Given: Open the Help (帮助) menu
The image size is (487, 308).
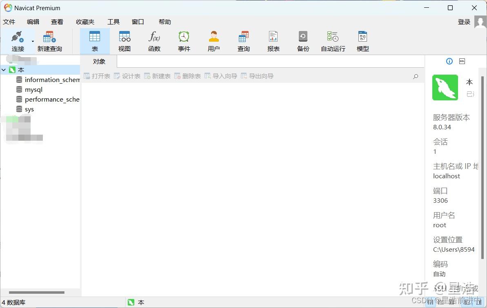Looking at the screenshot, I should [x=165, y=22].
